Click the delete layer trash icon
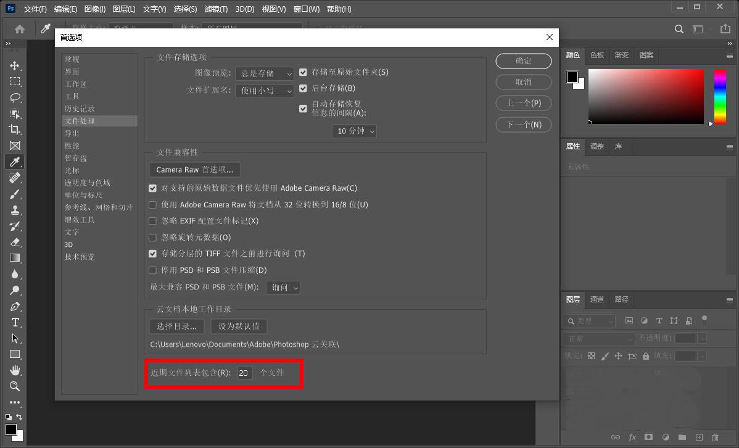The image size is (739, 448). tap(716, 438)
